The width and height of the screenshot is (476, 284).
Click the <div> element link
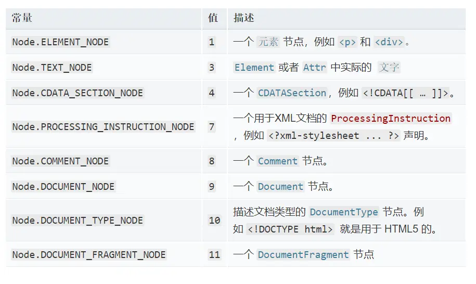coord(389,42)
